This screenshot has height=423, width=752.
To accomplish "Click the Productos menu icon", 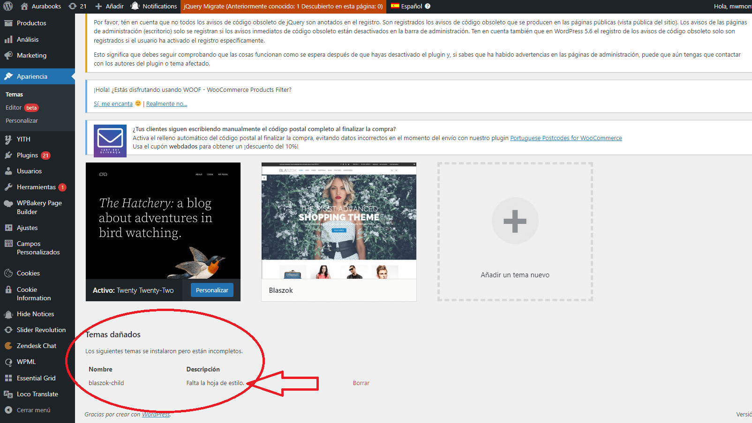I will 8,23.
